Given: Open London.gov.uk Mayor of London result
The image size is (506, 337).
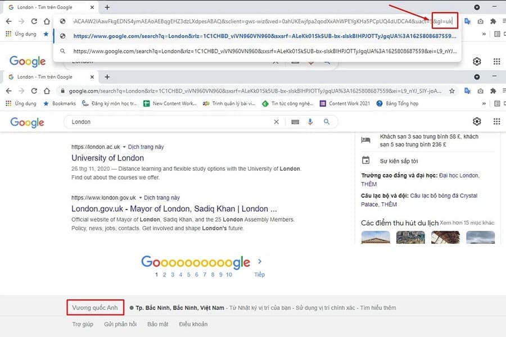Looking at the screenshot, I should pos(174,209).
